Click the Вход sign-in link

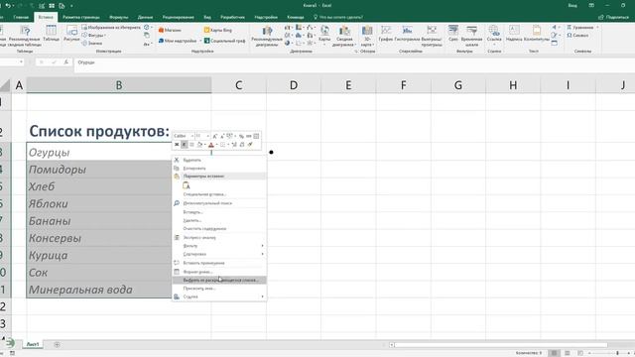point(572,6)
